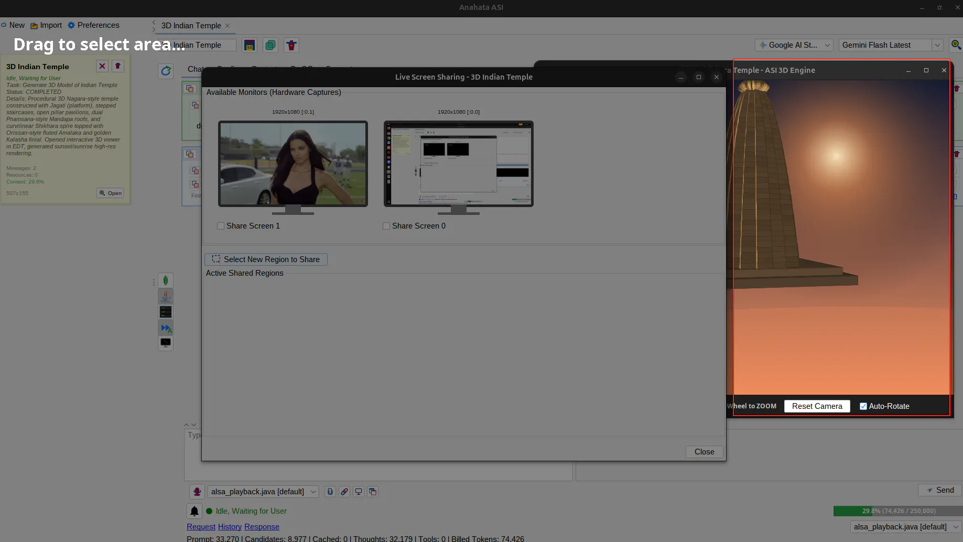The width and height of the screenshot is (963, 542).
Task: Delete the session using card trash icon
Action: (x=118, y=66)
